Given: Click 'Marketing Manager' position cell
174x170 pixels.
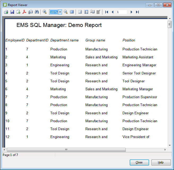Looking at the screenshot, I should (x=138, y=89).
